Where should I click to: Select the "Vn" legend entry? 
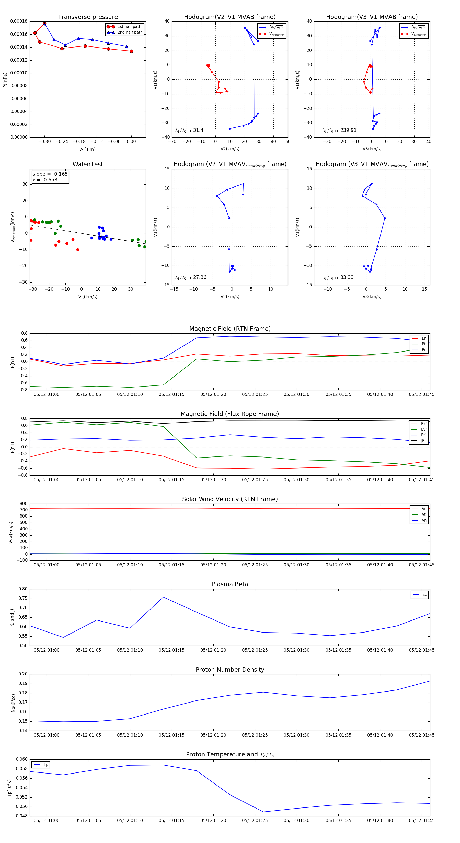pos(419,520)
